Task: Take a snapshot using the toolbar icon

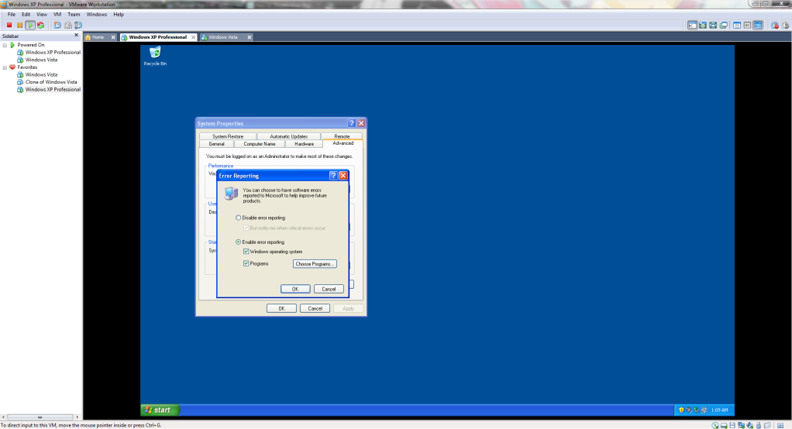Action: pos(57,25)
